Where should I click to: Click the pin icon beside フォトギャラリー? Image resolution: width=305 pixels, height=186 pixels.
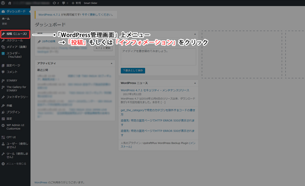click(3, 97)
